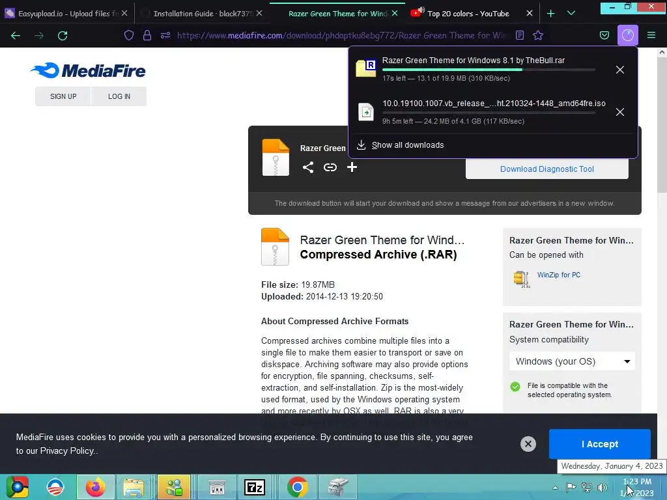667x500 pixels.
Task: Toggle reader view icon in address bar
Action: coord(519,35)
